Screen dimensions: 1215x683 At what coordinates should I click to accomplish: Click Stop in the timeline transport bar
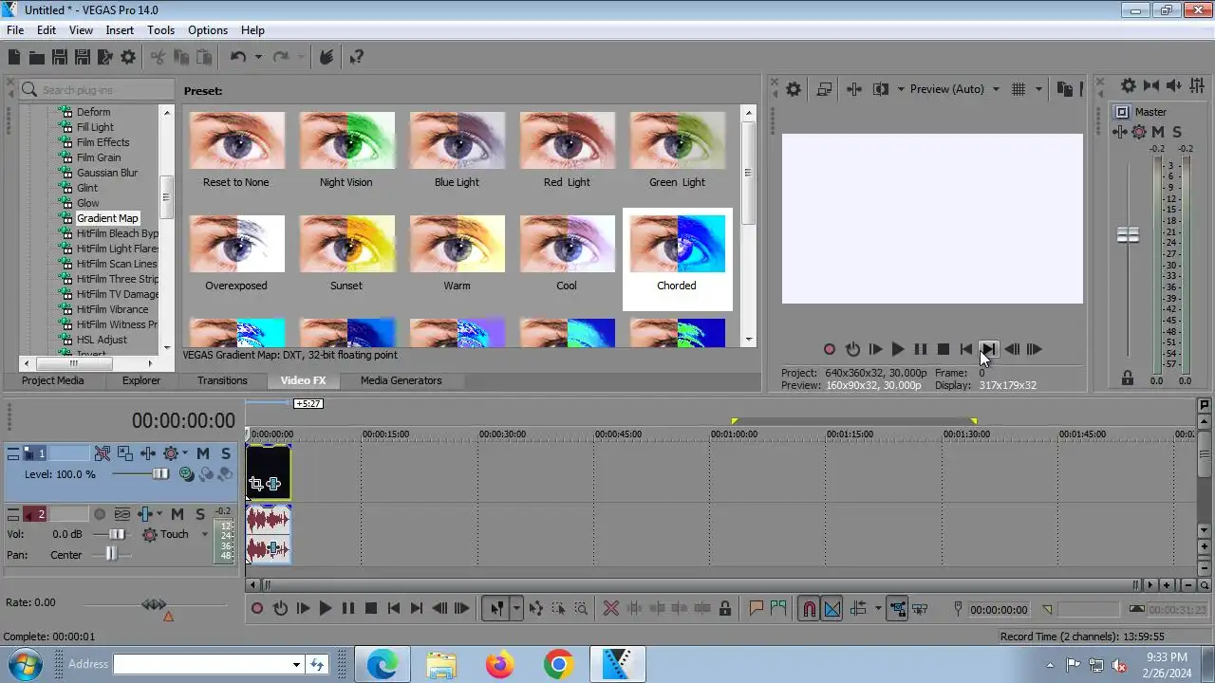[x=371, y=609]
